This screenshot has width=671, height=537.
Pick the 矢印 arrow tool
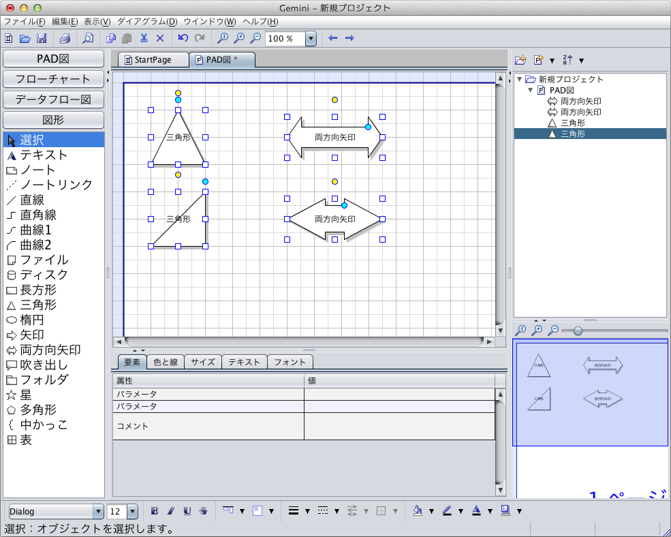(x=54, y=335)
